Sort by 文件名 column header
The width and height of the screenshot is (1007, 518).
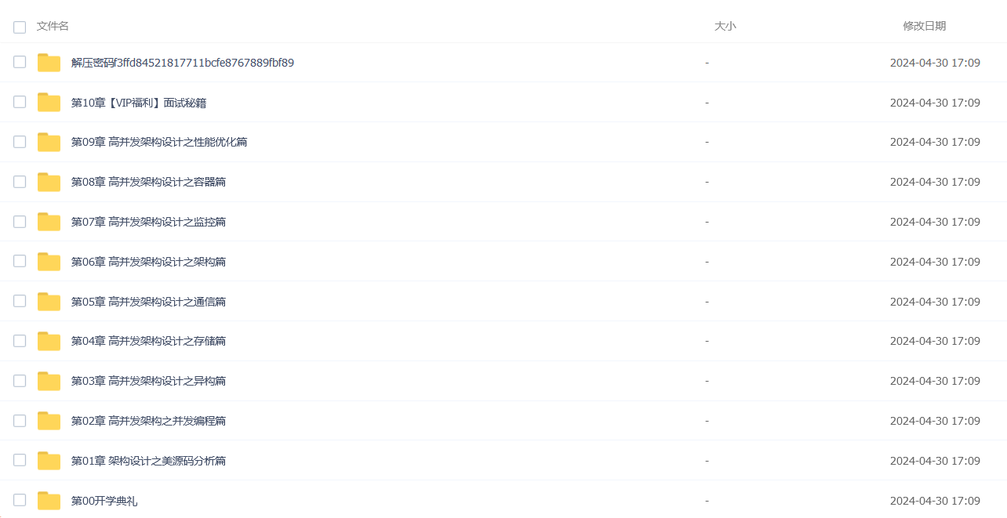(53, 26)
